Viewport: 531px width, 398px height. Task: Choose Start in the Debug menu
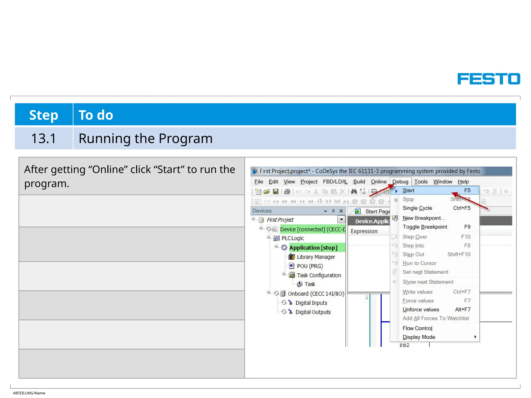click(x=435, y=190)
